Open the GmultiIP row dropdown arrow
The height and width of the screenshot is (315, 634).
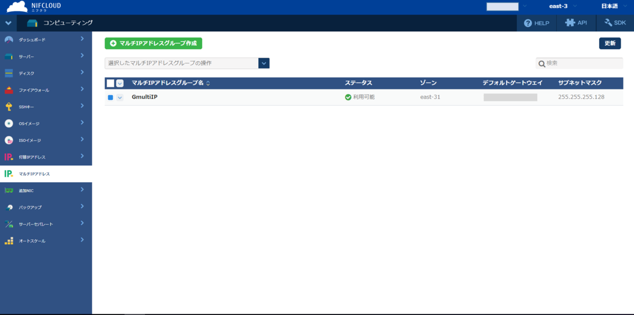(x=120, y=97)
